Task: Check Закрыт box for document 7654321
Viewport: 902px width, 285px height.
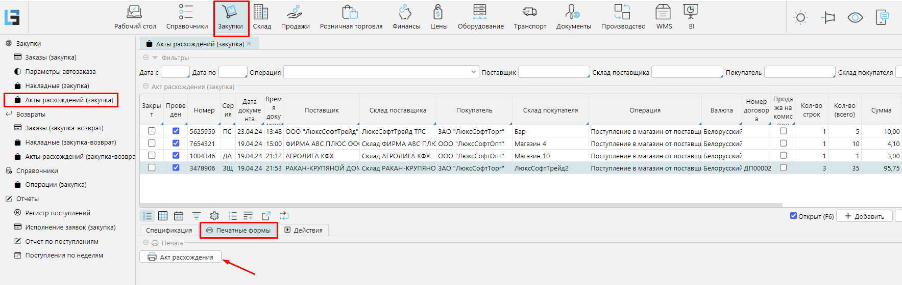Action: coord(152,144)
